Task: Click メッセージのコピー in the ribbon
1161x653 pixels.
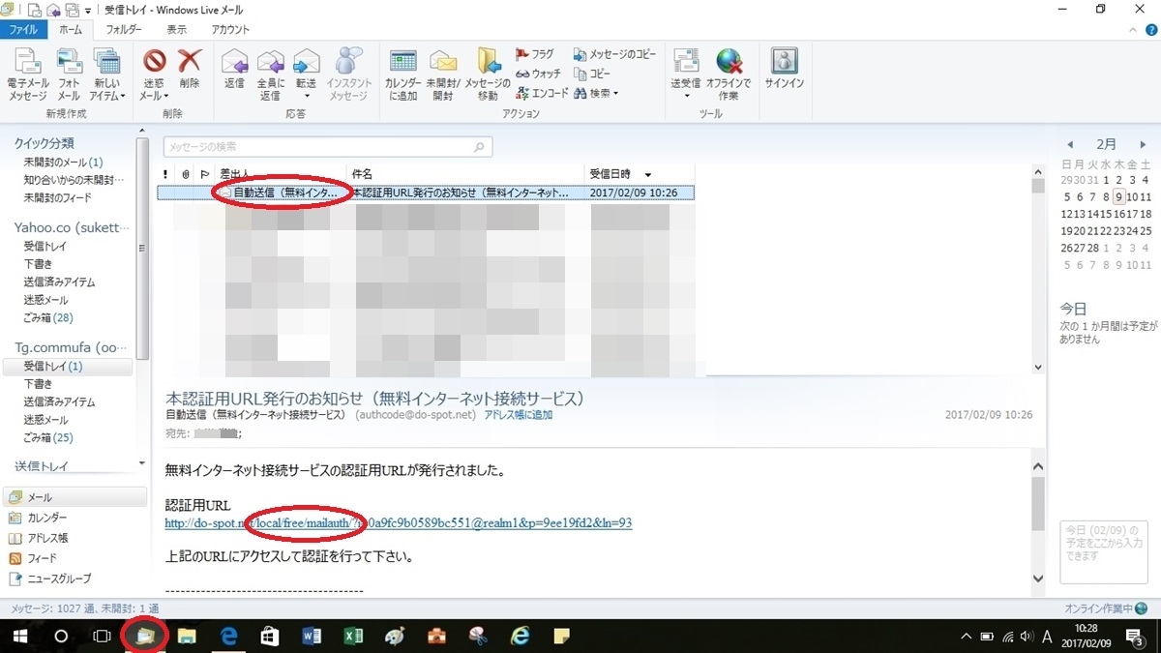Action: coord(615,54)
